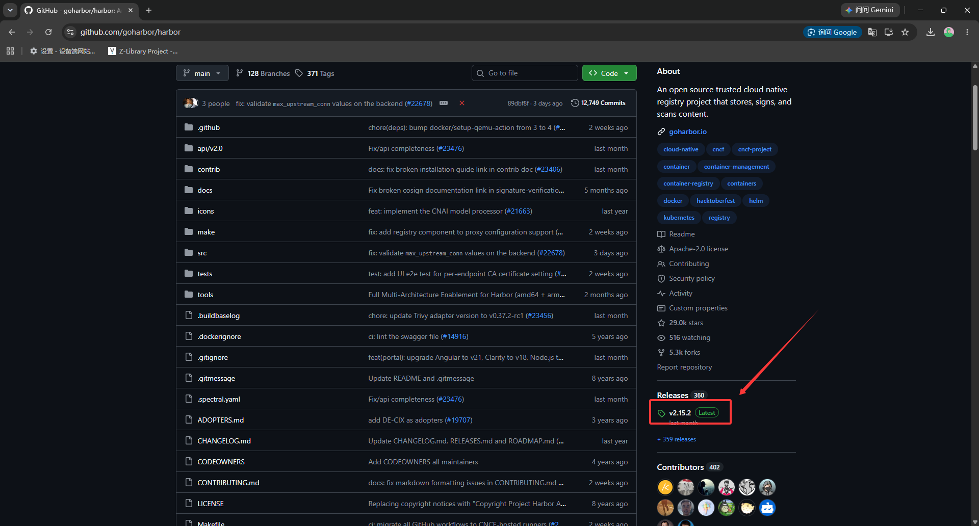Open the contrib folder
Viewport: 979px width, 526px height.
tap(209, 169)
